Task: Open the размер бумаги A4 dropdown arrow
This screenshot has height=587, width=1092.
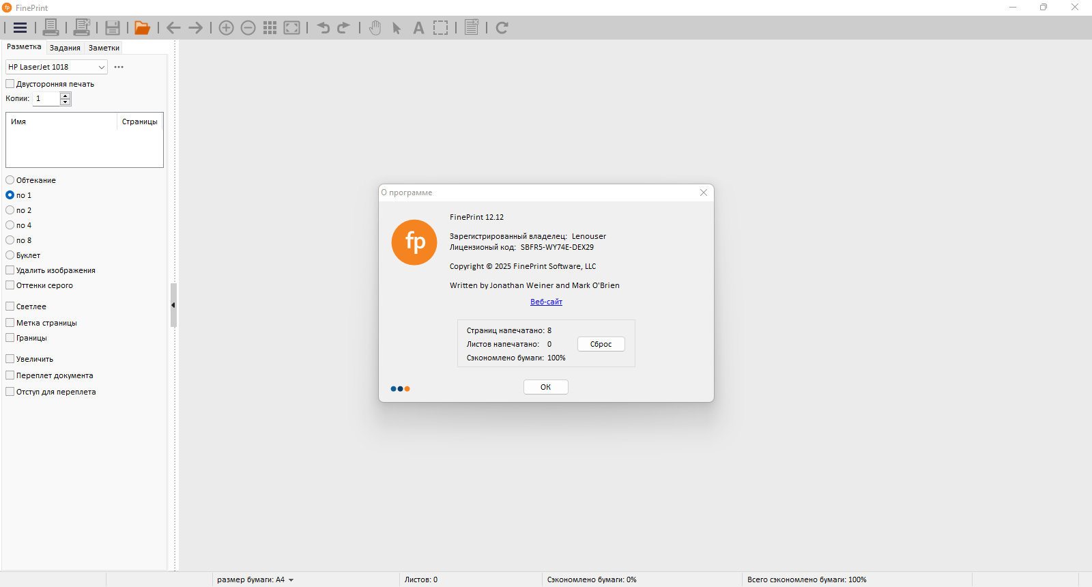Action: point(291,580)
